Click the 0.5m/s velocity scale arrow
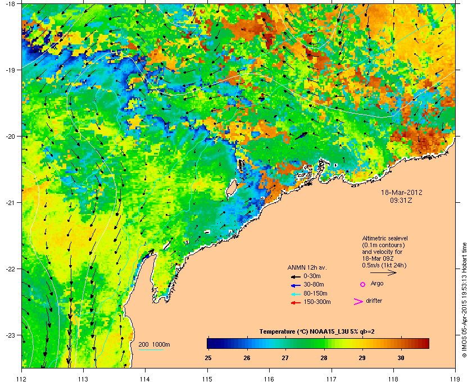The width and height of the screenshot is (472, 382). click(x=383, y=273)
